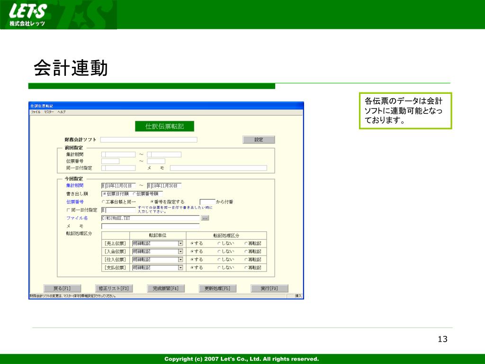Click the LET'S company logo
Screen dimensions: 485x364
coord(28,15)
